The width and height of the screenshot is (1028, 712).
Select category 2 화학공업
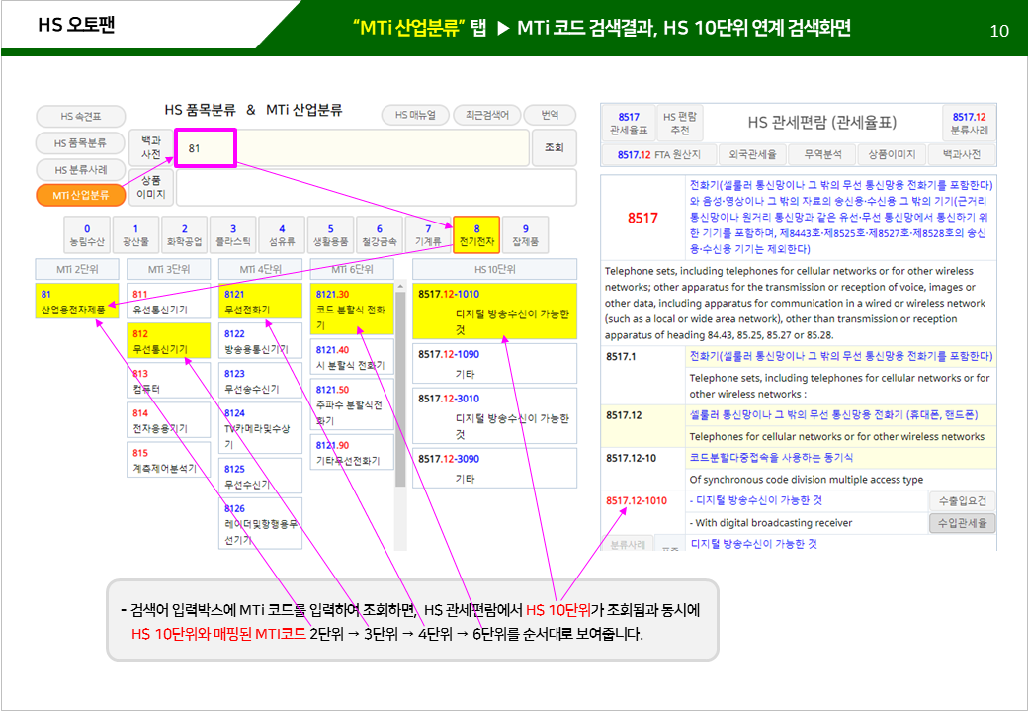click(x=184, y=234)
